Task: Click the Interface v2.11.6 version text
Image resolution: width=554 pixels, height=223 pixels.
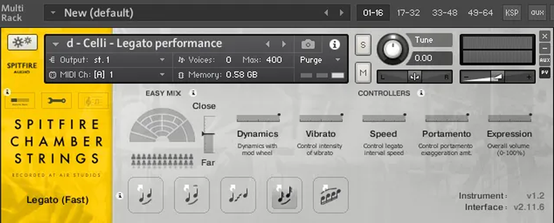Action: click(505, 207)
